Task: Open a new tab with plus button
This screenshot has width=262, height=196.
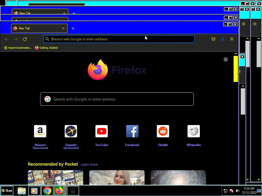Action: (x=73, y=29)
